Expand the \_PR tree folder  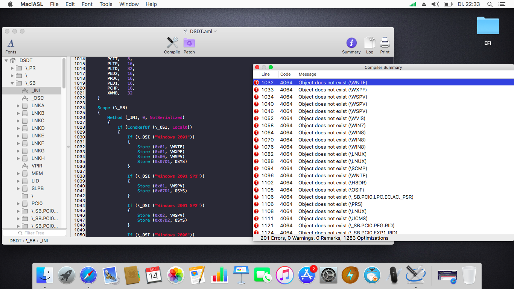tap(12, 68)
